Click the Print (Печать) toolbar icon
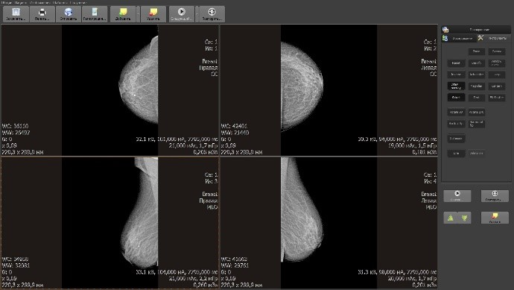This screenshot has width=514, height=290. coord(42,14)
